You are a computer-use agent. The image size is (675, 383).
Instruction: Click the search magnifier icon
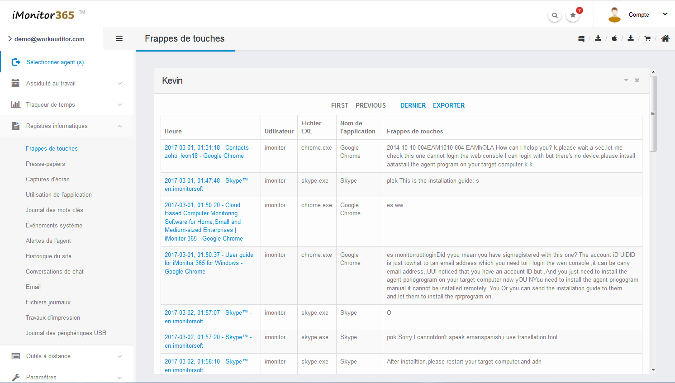pos(555,15)
